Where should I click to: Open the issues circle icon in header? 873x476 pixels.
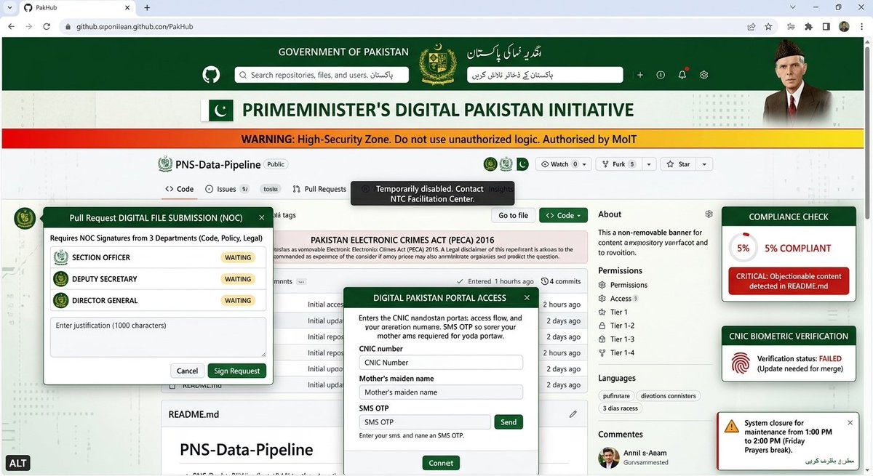661,75
